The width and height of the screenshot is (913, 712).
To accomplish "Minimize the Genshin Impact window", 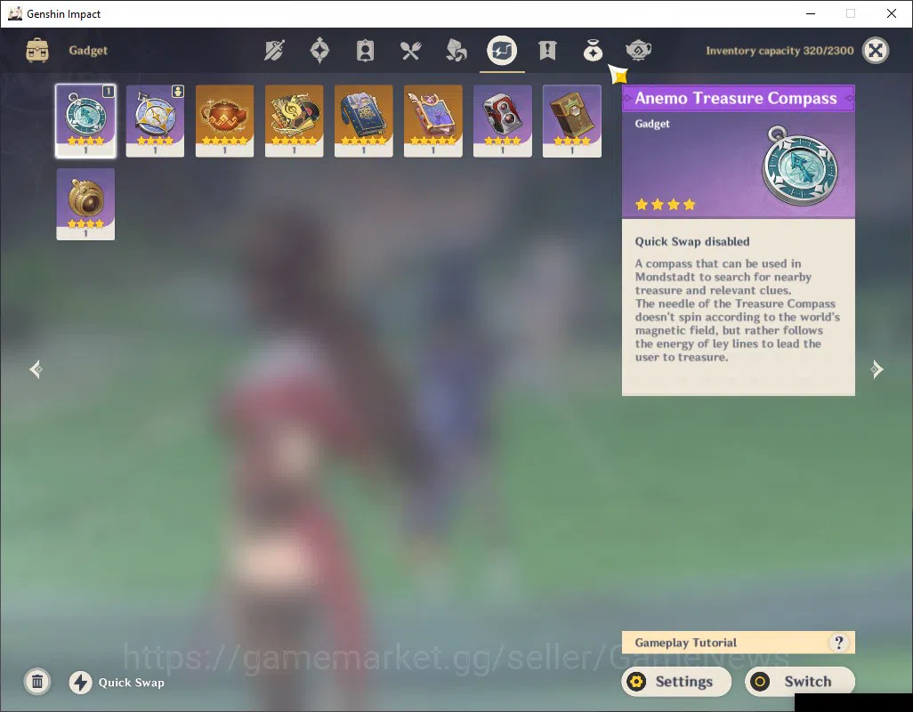I will point(811,13).
